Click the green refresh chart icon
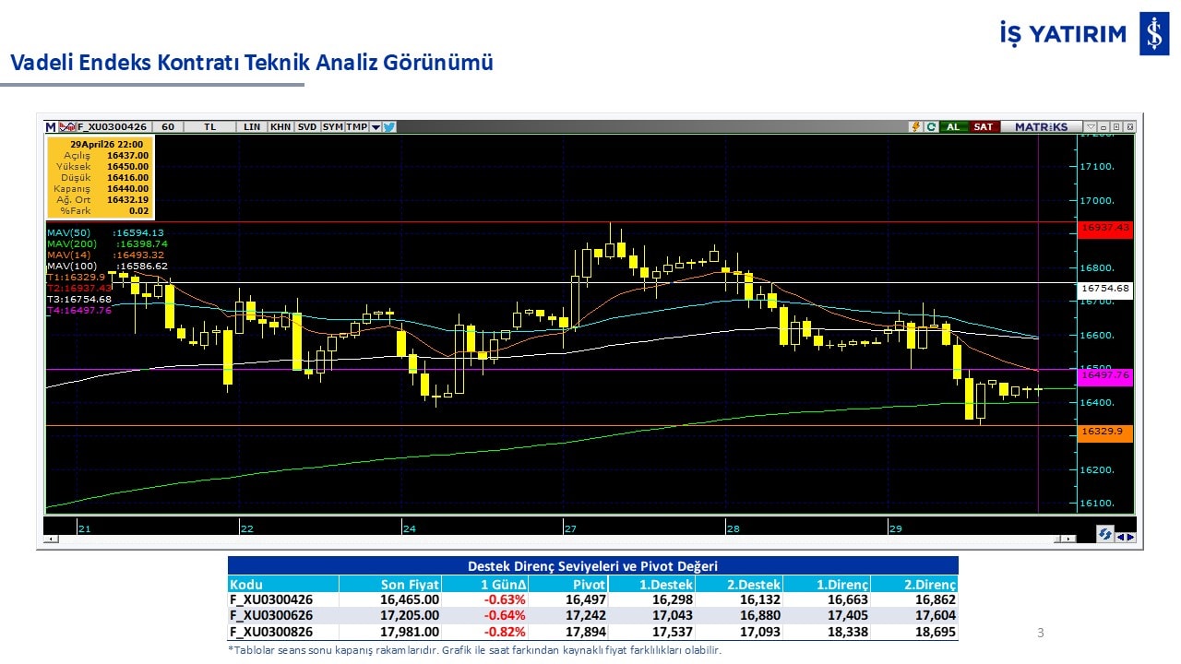 tap(931, 126)
